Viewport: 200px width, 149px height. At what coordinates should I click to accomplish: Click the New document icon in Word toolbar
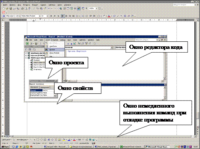(4, 8)
